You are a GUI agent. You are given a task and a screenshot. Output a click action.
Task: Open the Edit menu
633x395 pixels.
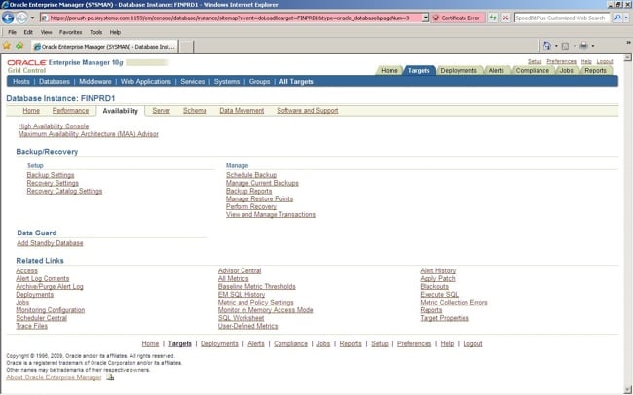tap(28, 32)
